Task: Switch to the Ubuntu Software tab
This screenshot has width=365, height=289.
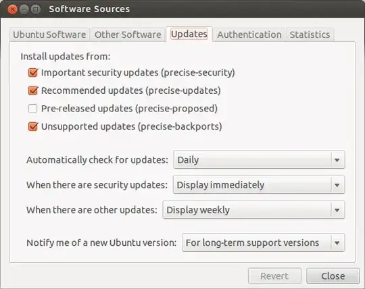Action: click(x=49, y=34)
